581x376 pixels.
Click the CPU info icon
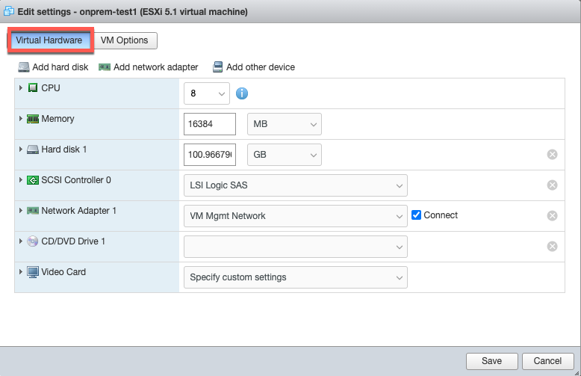tap(242, 93)
